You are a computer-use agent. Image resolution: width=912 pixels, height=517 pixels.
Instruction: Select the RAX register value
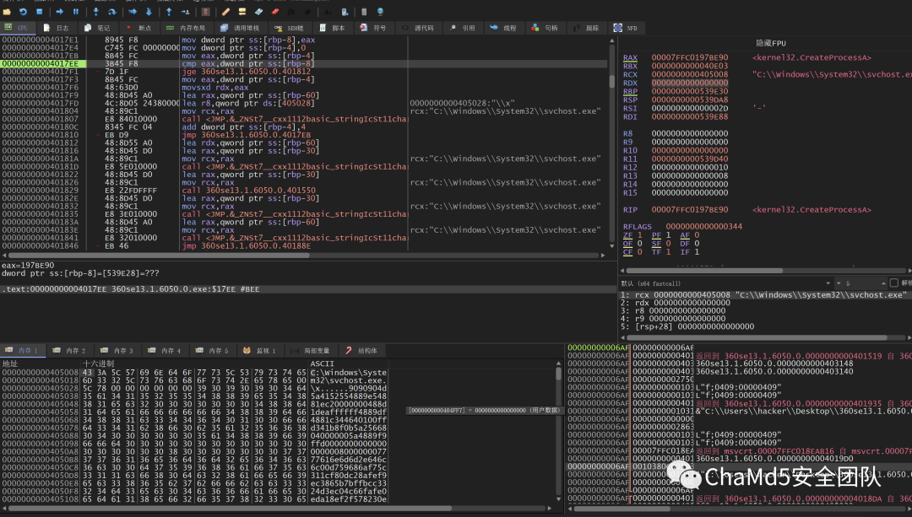690,57
